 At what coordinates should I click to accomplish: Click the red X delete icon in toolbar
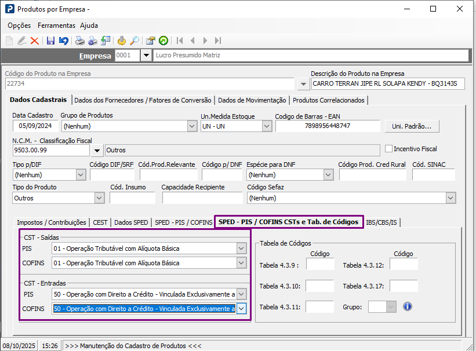tap(35, 41)
